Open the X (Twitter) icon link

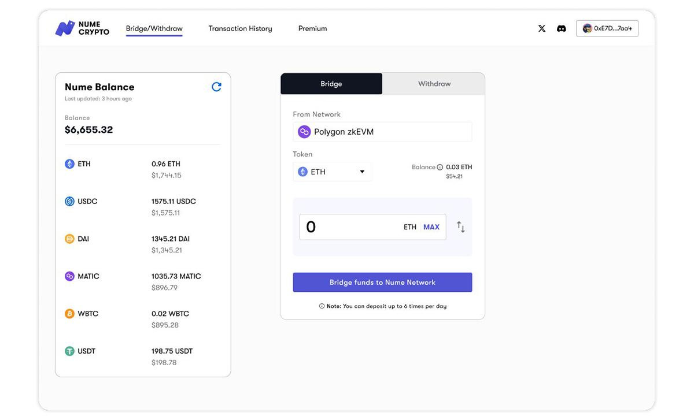tap(542, 28)
